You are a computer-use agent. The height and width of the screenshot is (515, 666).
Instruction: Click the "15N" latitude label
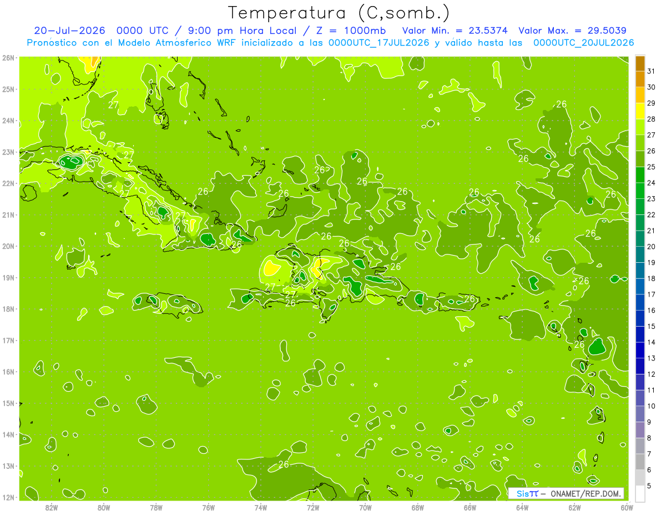coord(8,403)
